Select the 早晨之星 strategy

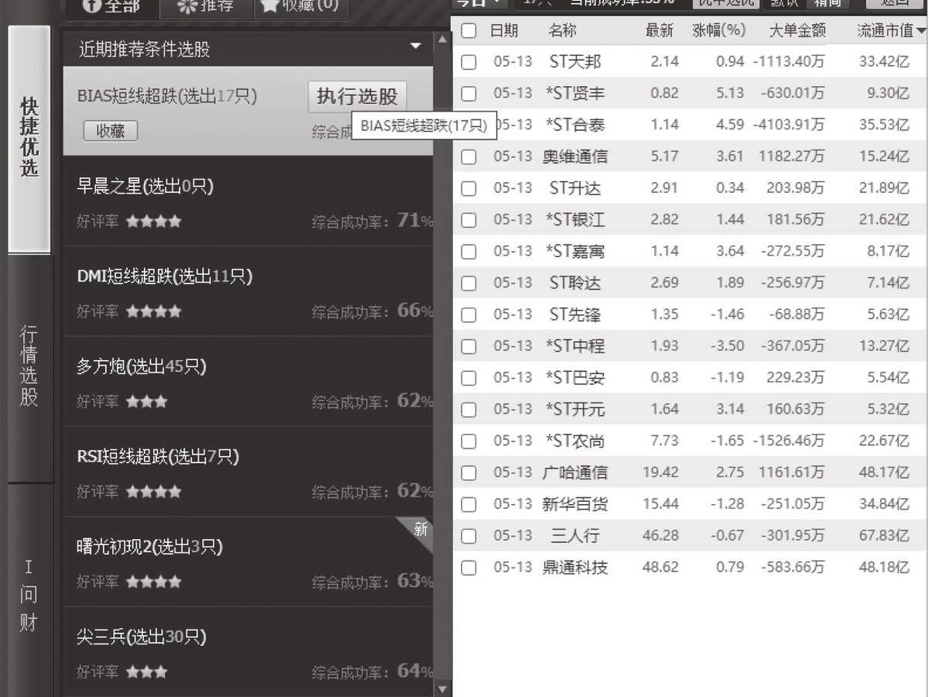[x=248, y=201]
